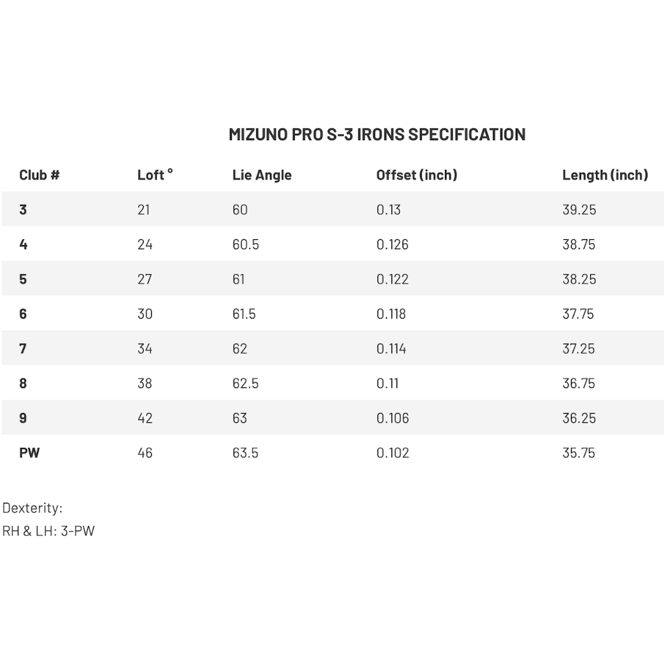Screen dimensions: 664x664
Task: Select offset value 0.102
Action: click(x=393, y=453)
